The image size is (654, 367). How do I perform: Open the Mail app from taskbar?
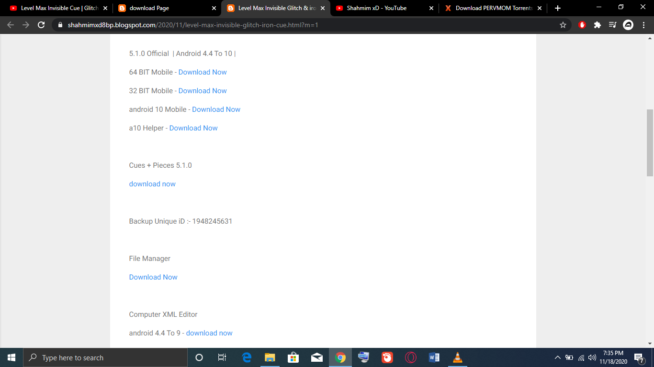click(x=316, y=357)
